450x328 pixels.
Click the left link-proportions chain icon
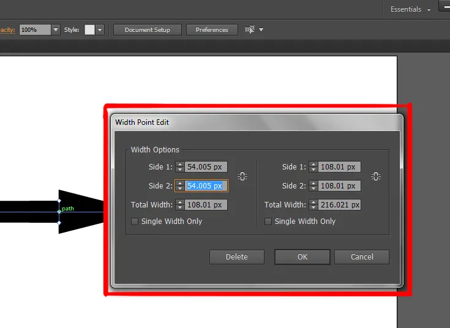coord(242,176)
